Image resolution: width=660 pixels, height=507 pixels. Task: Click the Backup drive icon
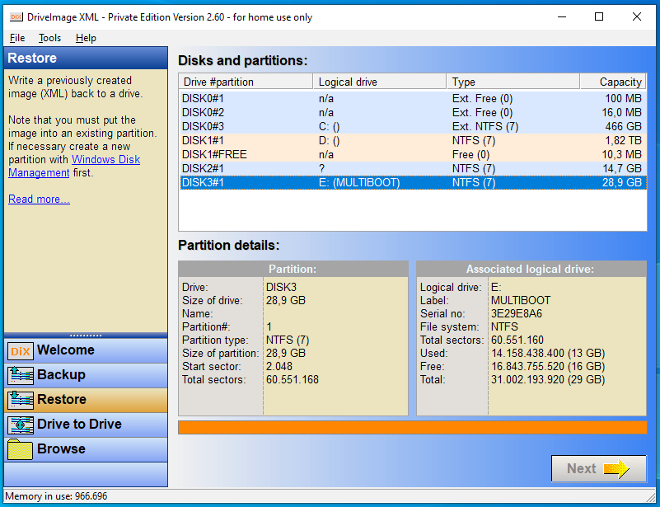coord(21,375)
